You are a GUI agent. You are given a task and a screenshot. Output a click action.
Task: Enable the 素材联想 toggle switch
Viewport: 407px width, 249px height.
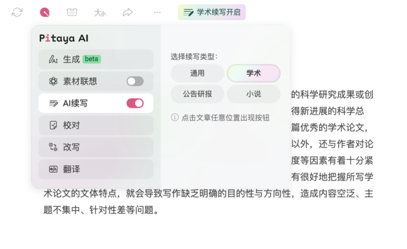point(135,81)
